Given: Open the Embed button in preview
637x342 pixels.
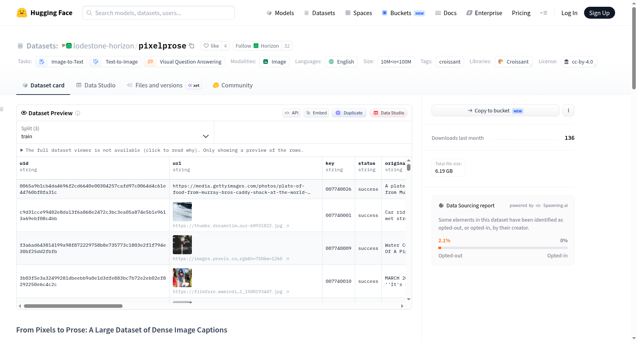Looking at the screenshot, I should [x=317, y=113].
